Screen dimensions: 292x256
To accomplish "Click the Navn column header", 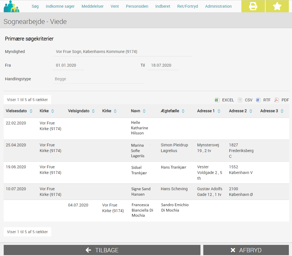I will pos(135,111).
